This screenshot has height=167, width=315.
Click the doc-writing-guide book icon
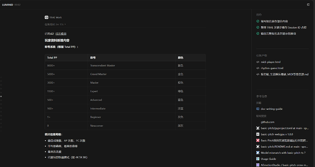pyautogui.click(x=258, y=109)
